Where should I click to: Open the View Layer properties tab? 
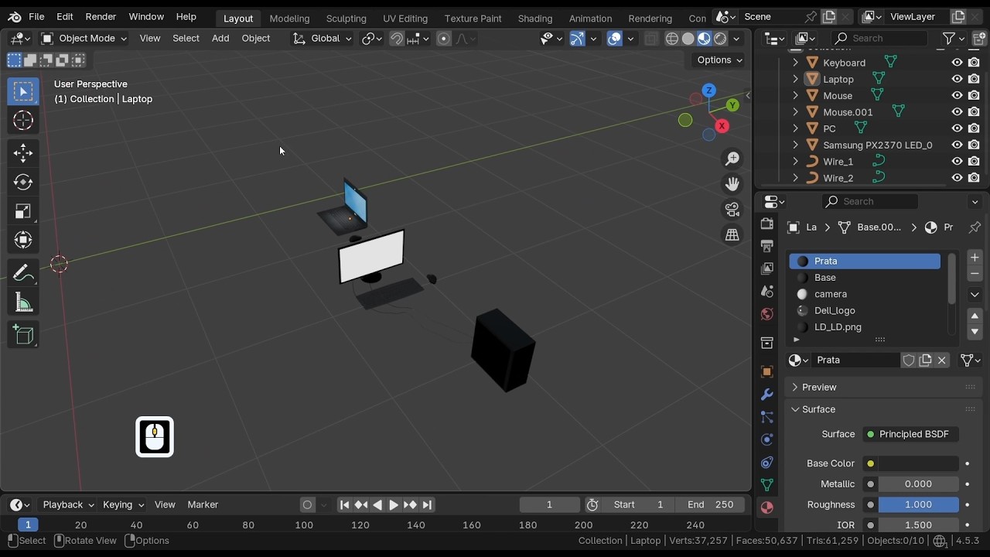(766, 268)
